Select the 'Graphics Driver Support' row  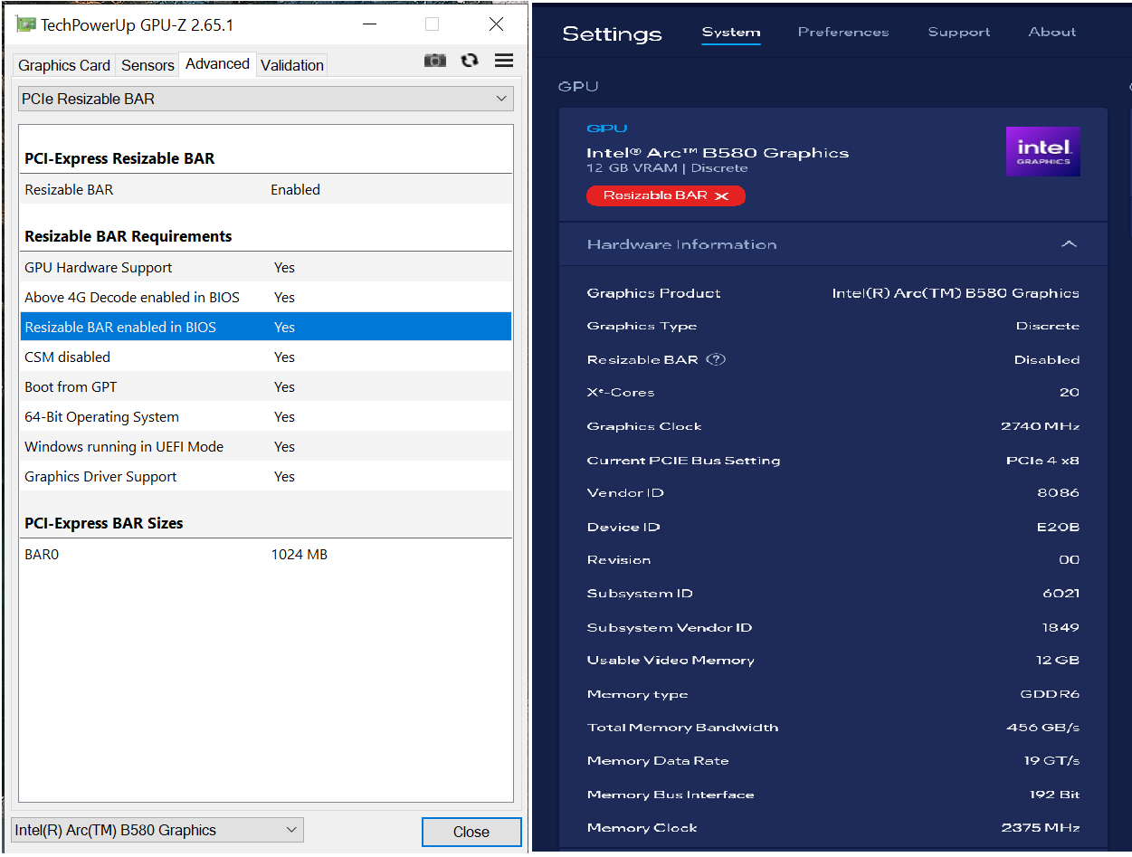pos(266,476)
